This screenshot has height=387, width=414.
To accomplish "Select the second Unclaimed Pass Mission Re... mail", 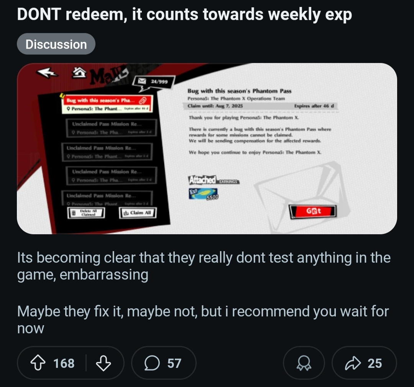I will tap(107, 152).
